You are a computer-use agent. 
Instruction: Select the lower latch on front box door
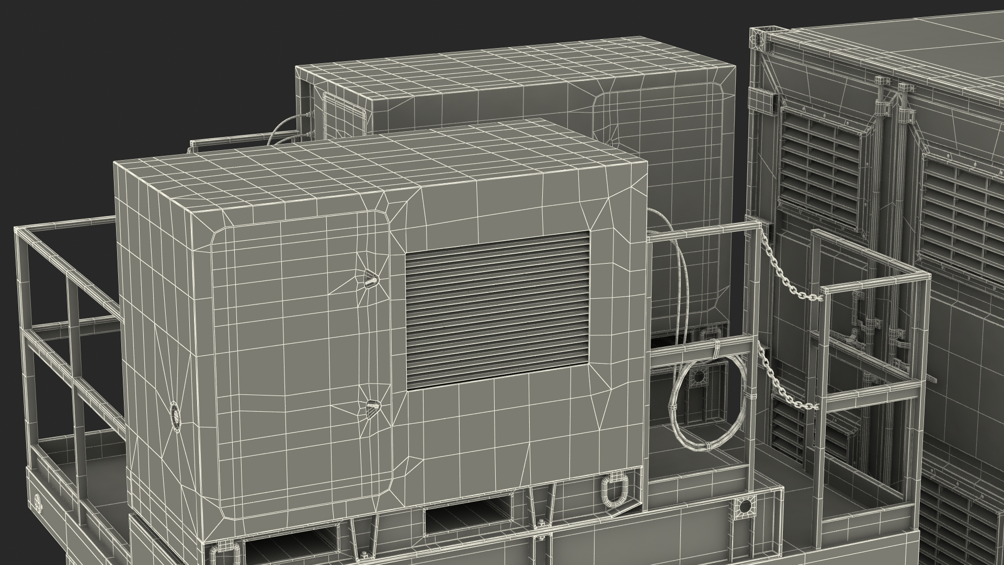coord(372,406)
